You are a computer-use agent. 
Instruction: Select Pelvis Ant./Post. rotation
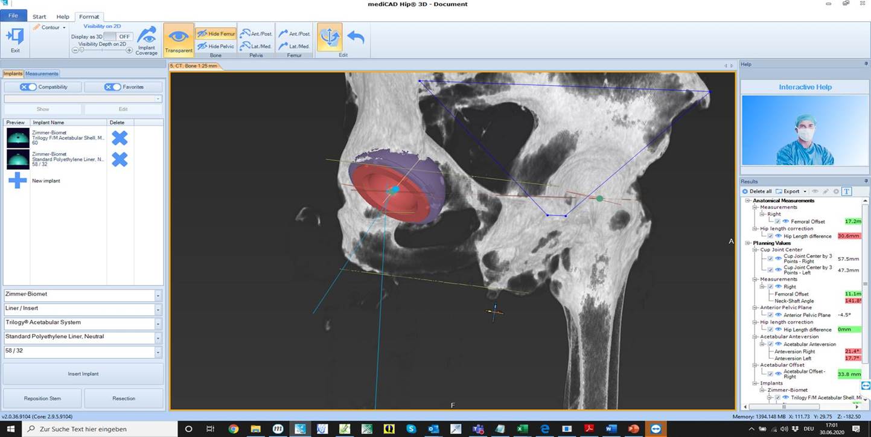[256, 34]
